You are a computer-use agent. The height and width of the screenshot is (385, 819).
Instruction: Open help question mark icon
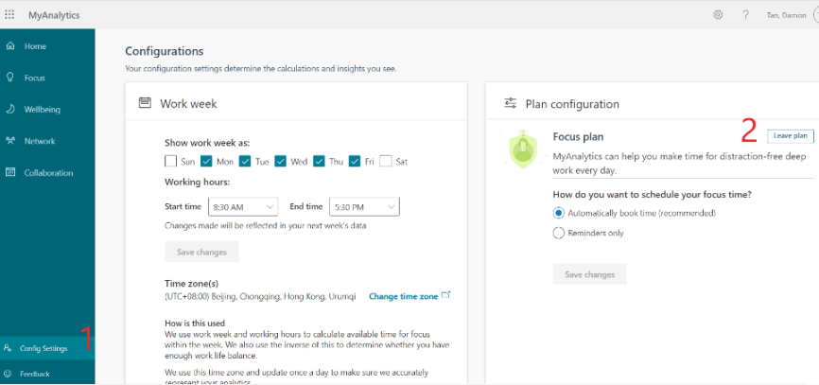(x=746, y=15)
